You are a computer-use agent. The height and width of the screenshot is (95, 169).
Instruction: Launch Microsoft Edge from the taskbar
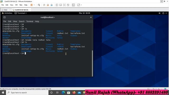coord(63,93)
